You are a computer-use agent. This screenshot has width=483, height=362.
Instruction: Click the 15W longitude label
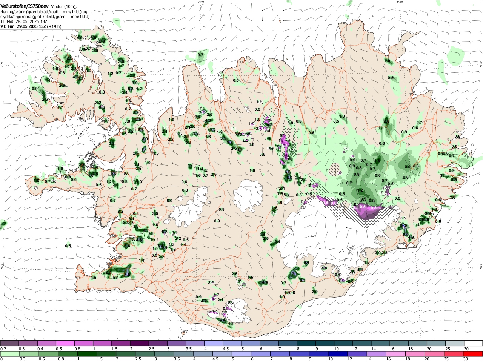coord(400,2)
